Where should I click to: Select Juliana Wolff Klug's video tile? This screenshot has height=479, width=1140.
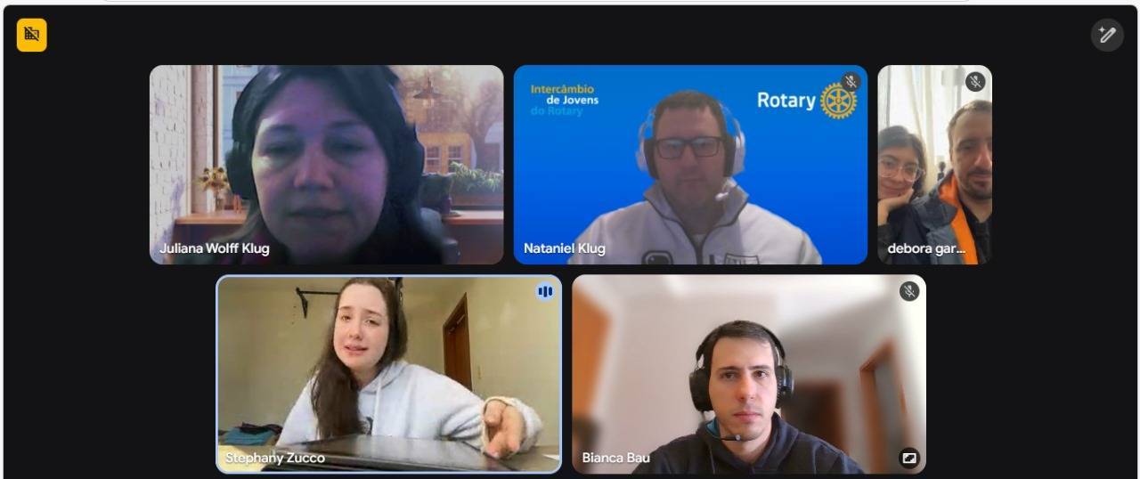[x=326, y=165]
